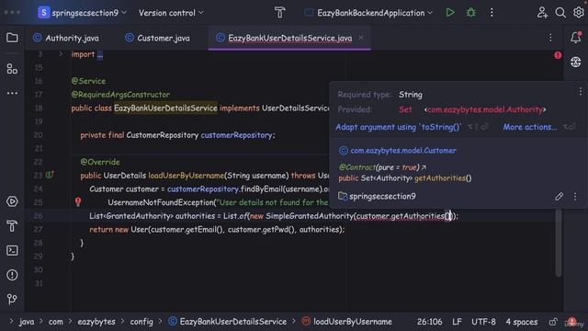The image size is (588, 331).
Task: Apply 'Adapt argument using toString()' quick fix
Action: 398,127
